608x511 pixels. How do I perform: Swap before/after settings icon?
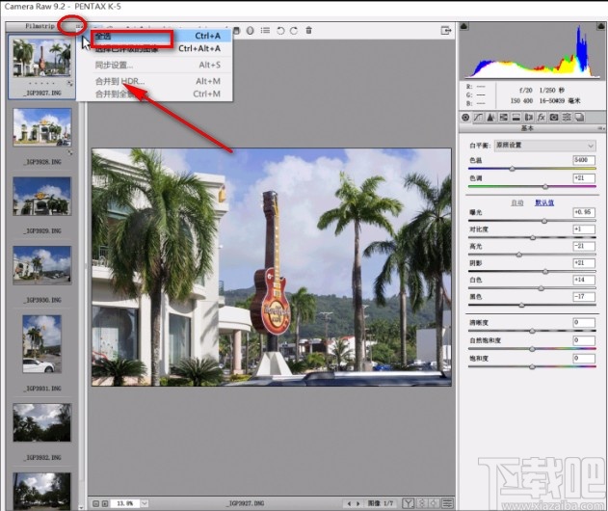pos(422,503)
